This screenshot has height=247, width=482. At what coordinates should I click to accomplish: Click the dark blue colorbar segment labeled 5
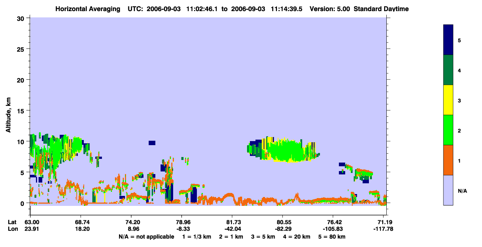click(x=448, y=40)
